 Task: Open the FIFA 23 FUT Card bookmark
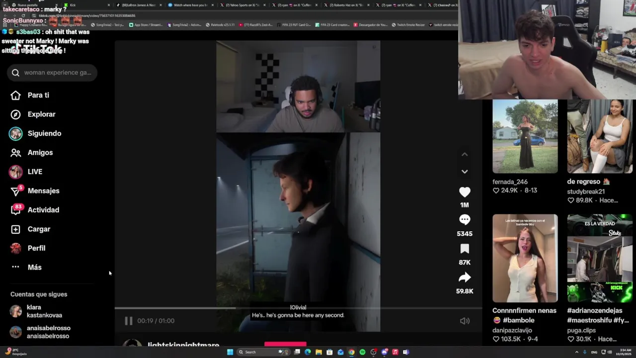coord(294,25)
